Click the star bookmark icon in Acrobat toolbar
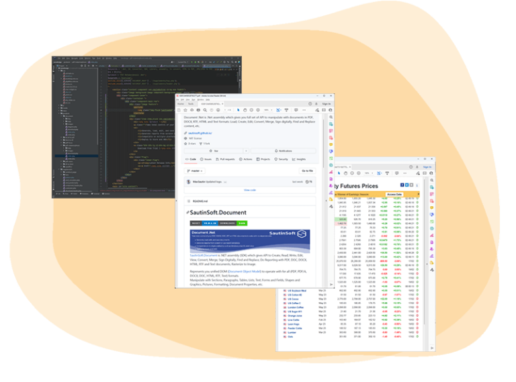Screen dimensions: 516x382 point(185,110)
